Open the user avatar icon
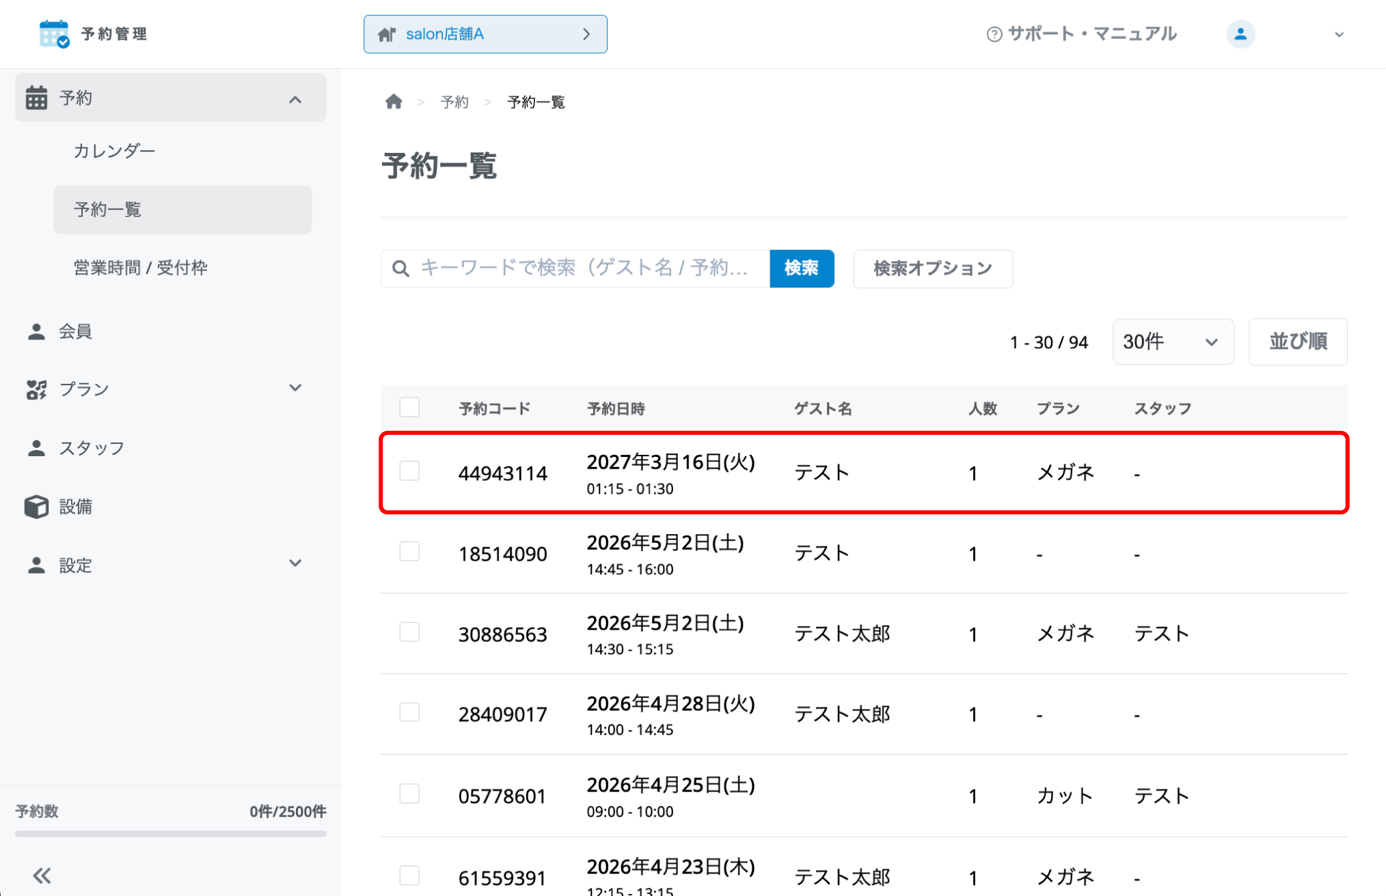 [x=1240, y=34]
